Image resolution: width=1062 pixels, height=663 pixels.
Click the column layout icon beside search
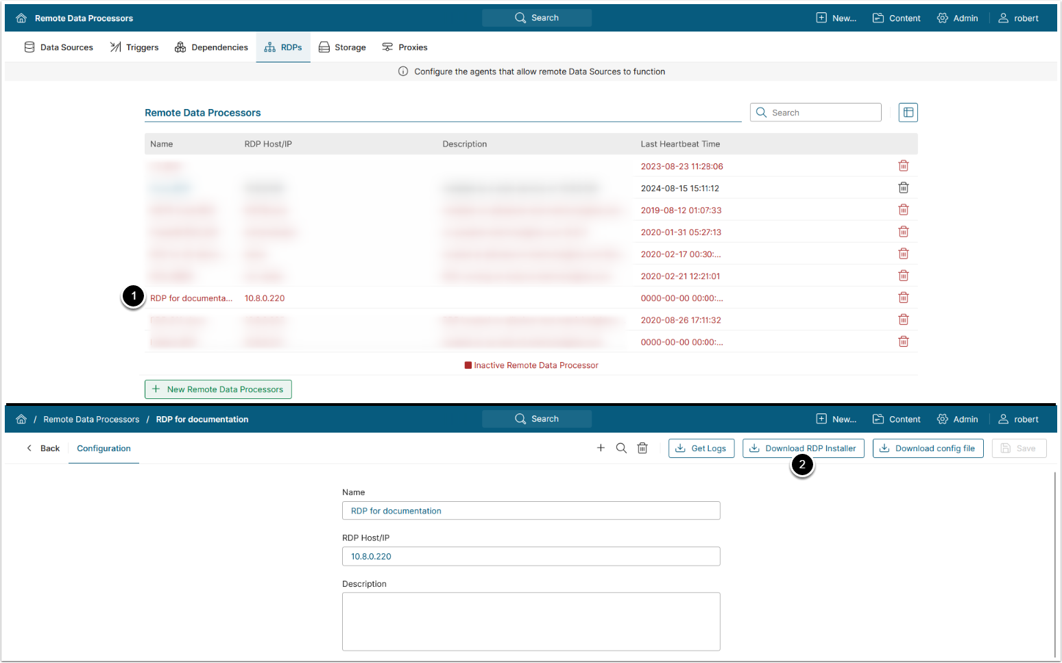coord(908,112)
